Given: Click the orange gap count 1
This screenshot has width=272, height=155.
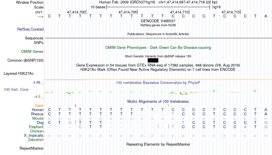Looking at the screenshot, I should (168, 106).
